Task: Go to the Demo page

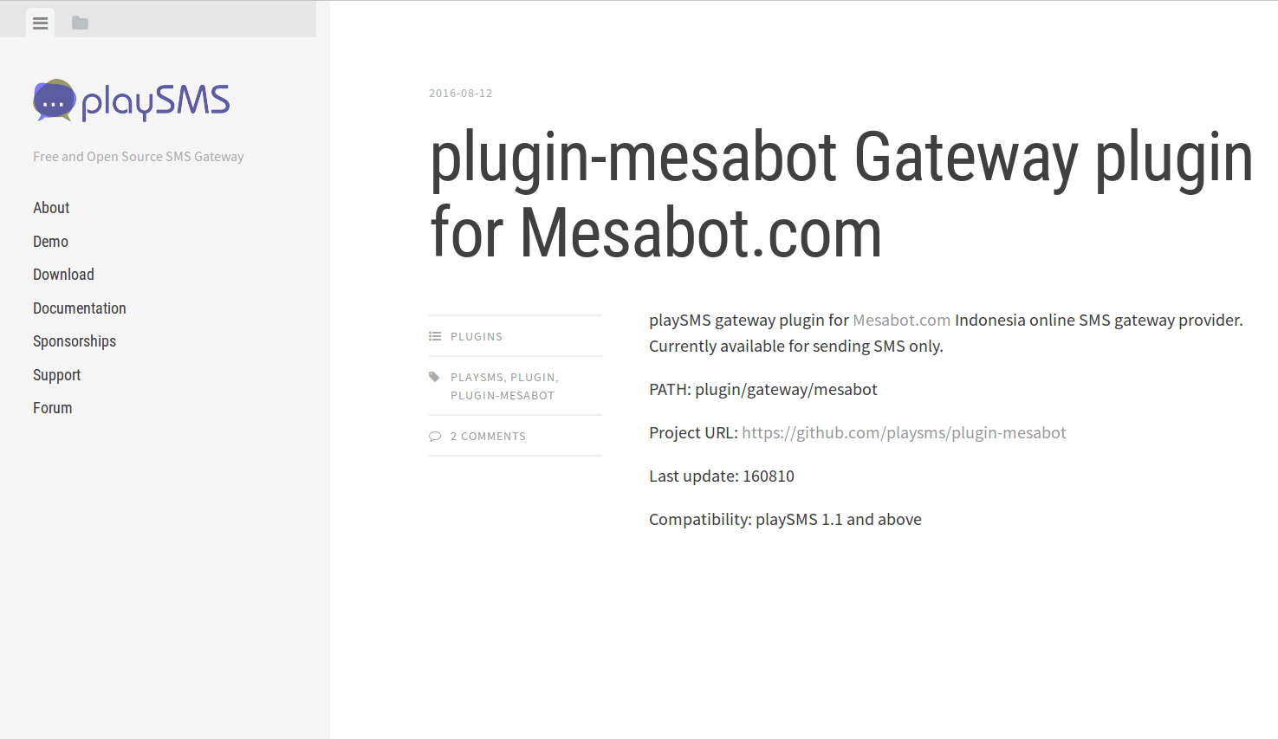Action: (50, 242)
